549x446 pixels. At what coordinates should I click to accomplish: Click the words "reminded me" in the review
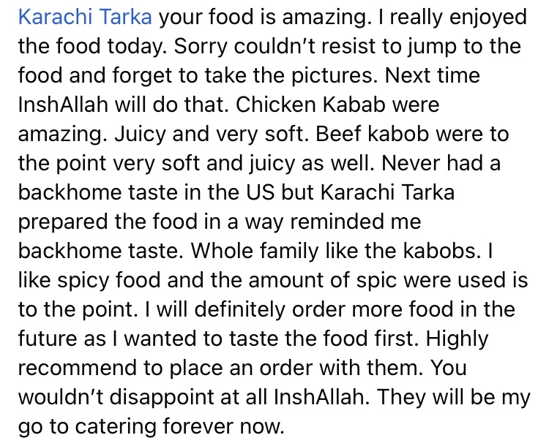[x=355, y=222]
